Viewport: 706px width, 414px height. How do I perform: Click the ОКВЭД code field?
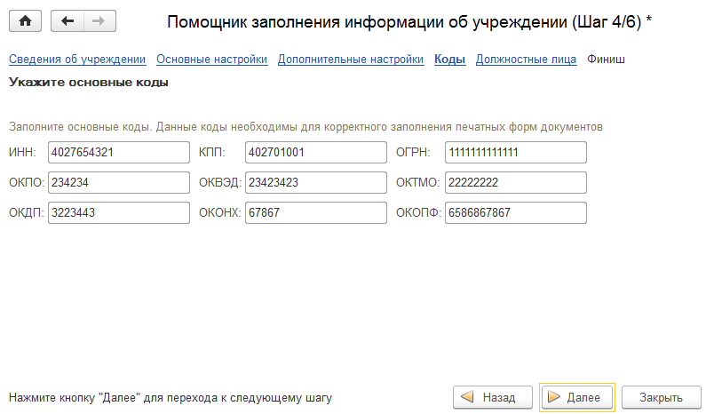tap(315, 183)
